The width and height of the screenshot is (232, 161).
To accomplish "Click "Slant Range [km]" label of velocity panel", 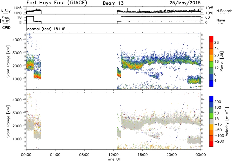I will (8, 121).
